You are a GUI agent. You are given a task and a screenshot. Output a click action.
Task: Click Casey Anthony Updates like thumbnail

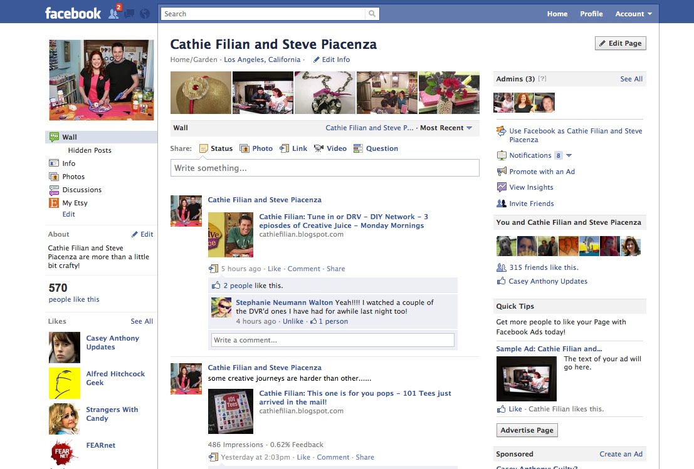click(x=65, y=348)
